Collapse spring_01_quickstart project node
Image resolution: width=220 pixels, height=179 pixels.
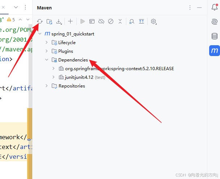click(x=40, y=34)
